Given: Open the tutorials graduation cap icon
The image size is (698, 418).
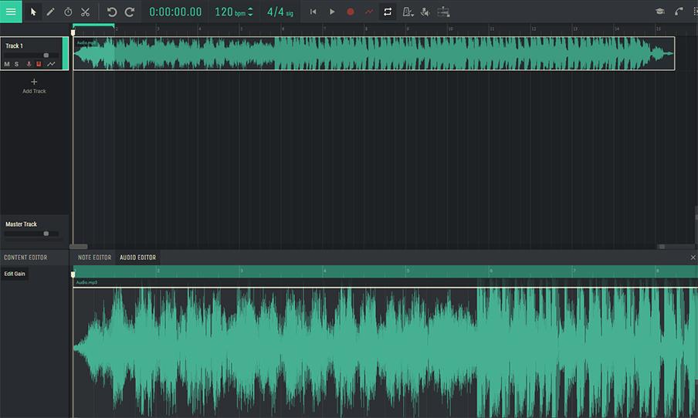Looking at the screenshot, I should [660, 12].
